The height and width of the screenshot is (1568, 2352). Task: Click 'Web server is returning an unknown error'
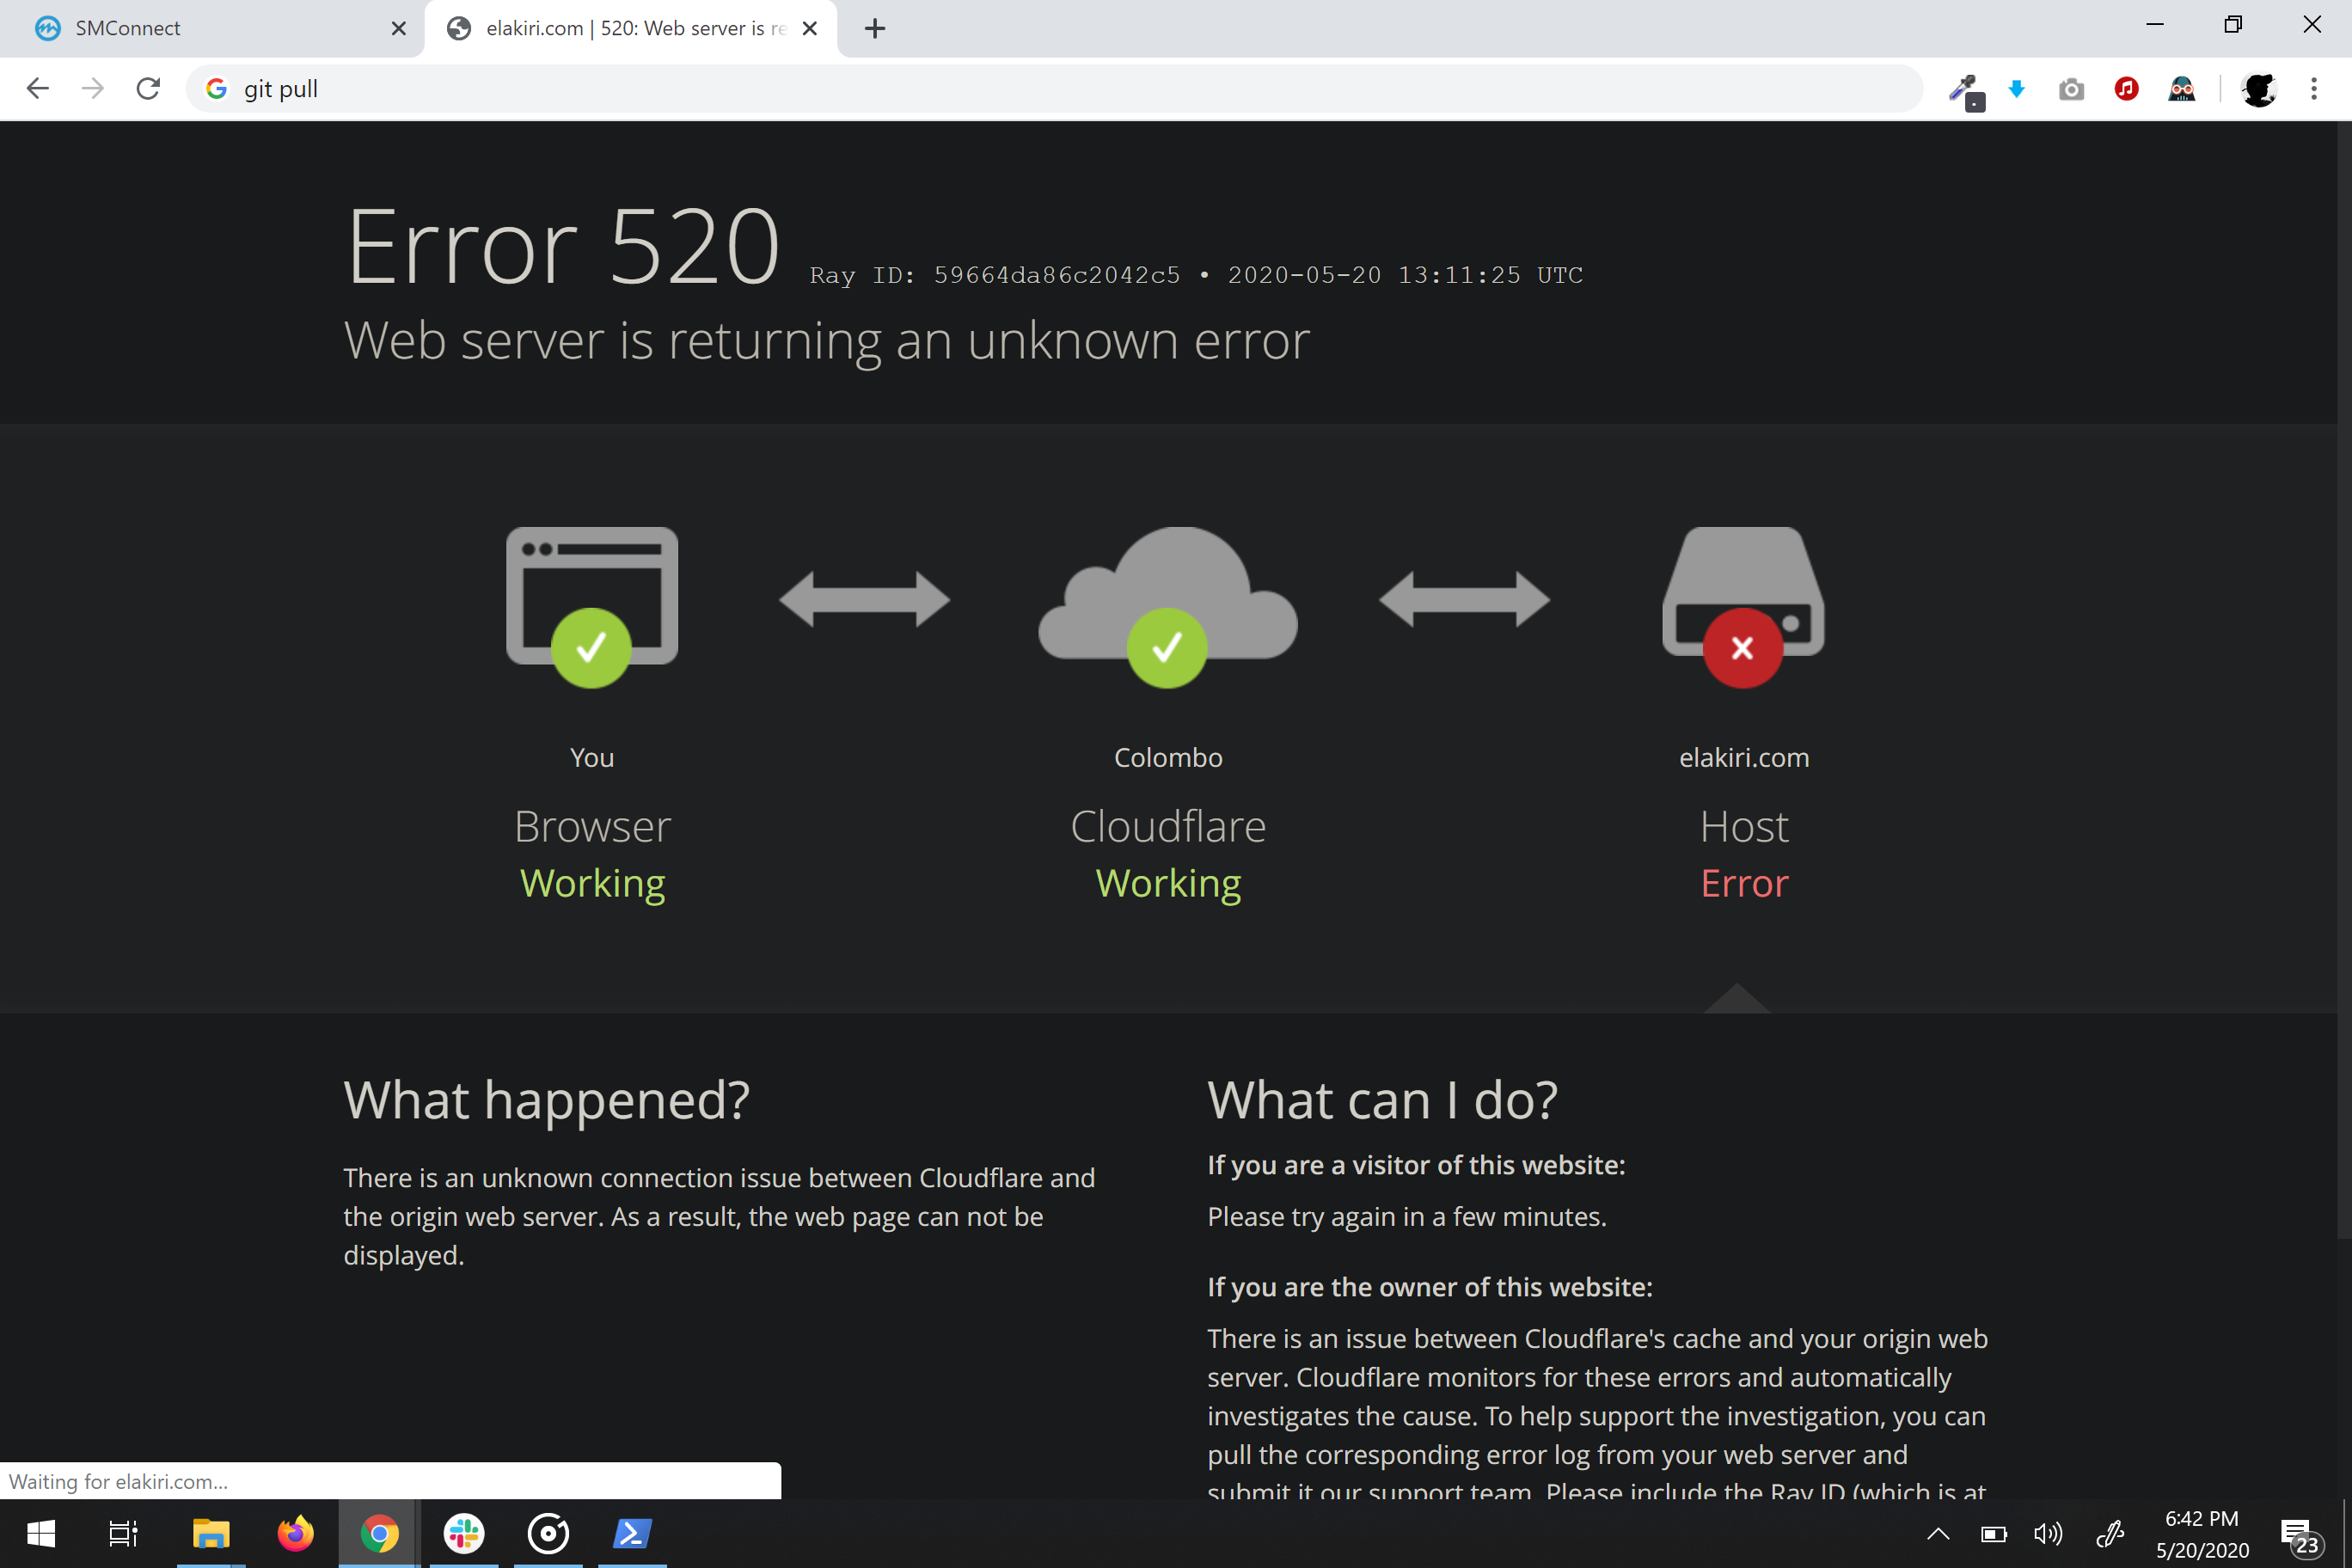(826, 341)
